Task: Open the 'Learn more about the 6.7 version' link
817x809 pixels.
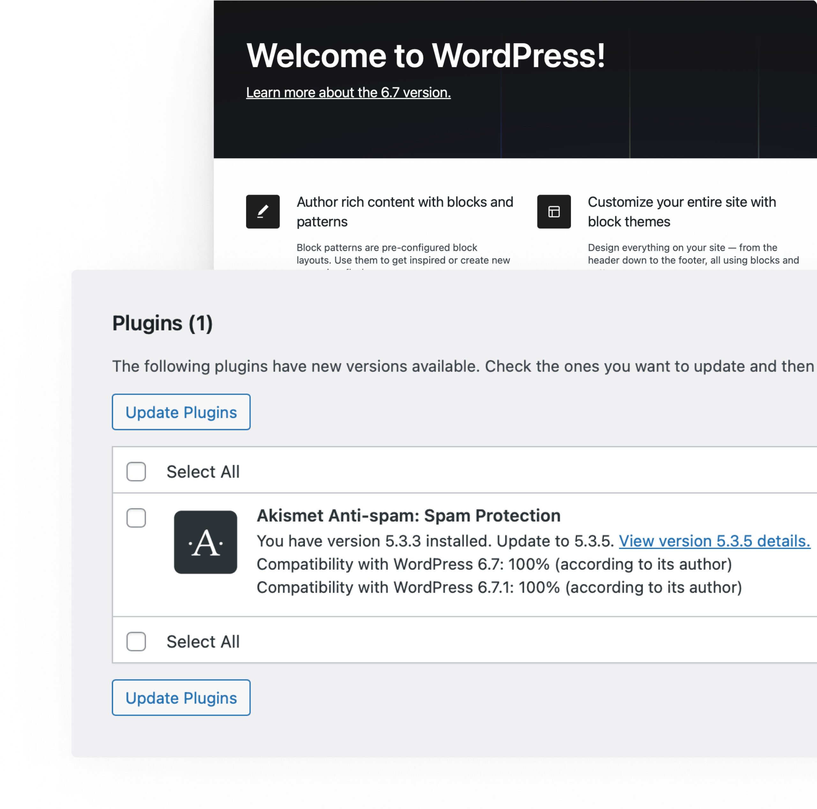Action: click(x=348, y=92)
